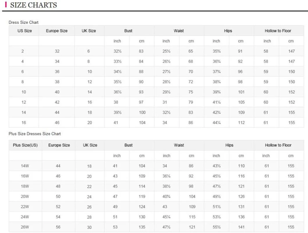This screenshot has width=308, height=233.
Task: Click the 14W plus size cell
Action: tap(25, 166)
